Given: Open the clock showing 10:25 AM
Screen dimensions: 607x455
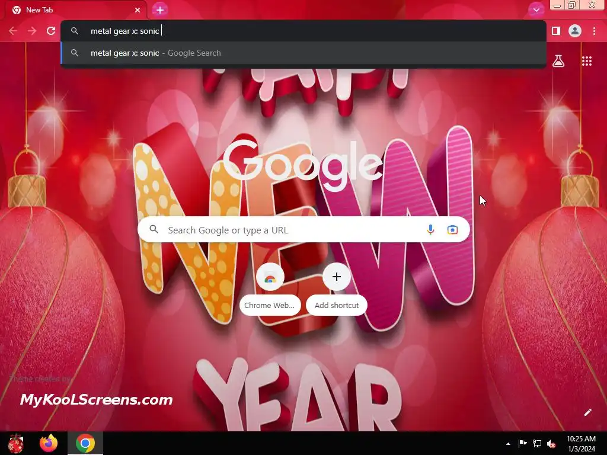Looking at the screenshot, I should point(581,444).
